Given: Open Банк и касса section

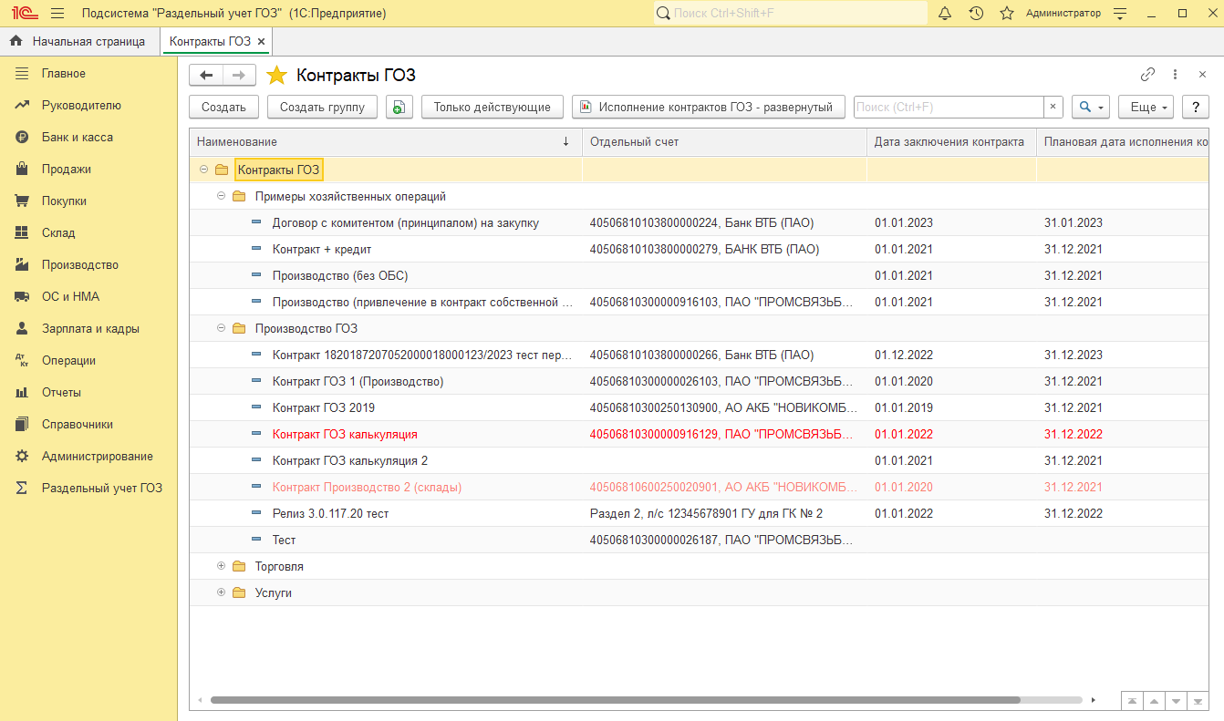Looking at the screenshot, I should tap(78, 137).
